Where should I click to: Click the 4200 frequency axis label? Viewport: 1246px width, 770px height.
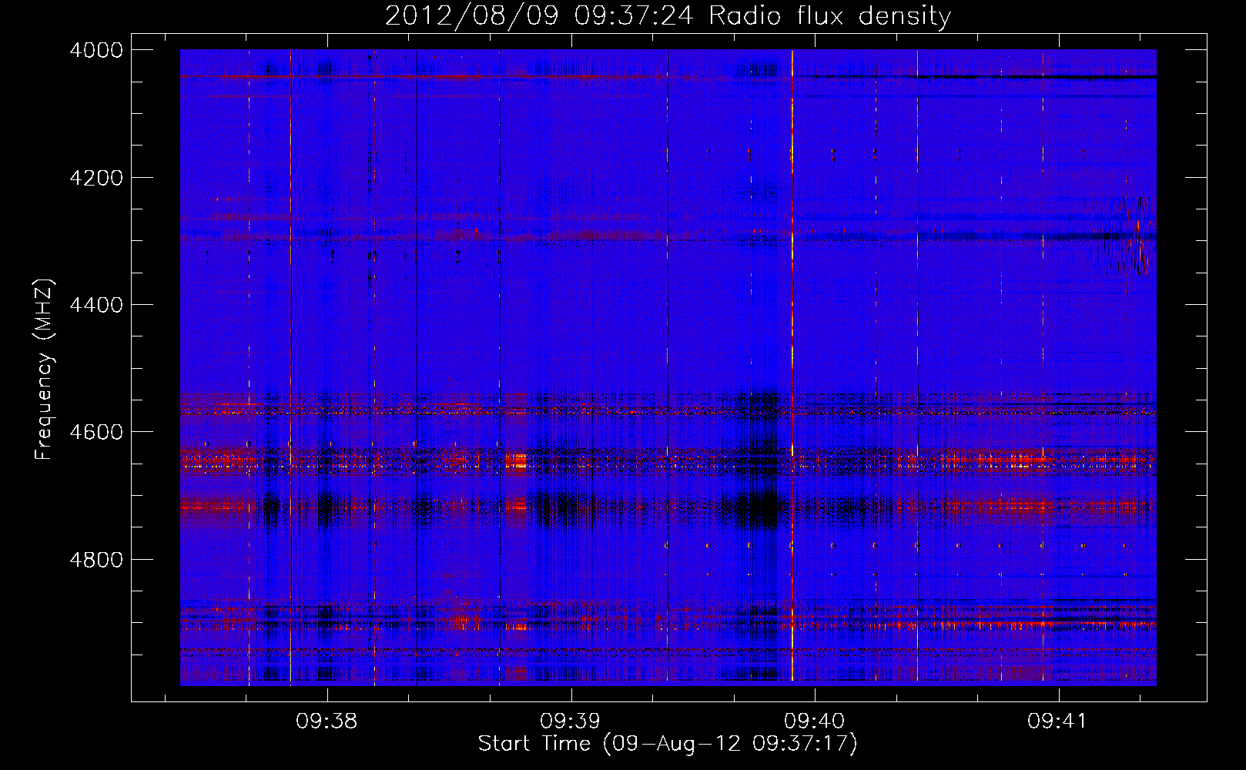(96, 178)
